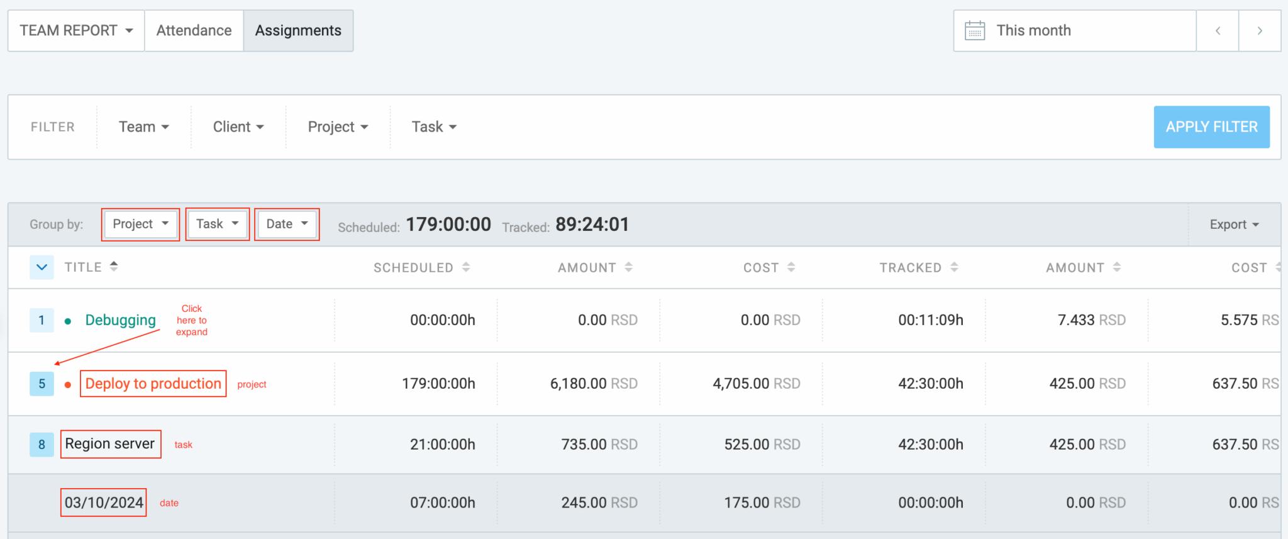Click the calendar icon beside This month
This screenshot has height=539, width=1288.
[975, 31]
